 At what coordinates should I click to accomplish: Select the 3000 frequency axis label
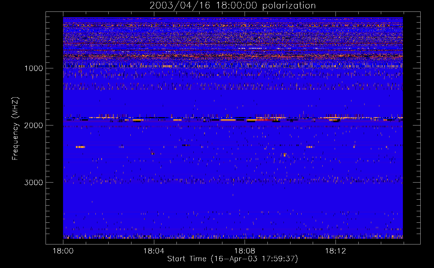click(x=34, y=183)
